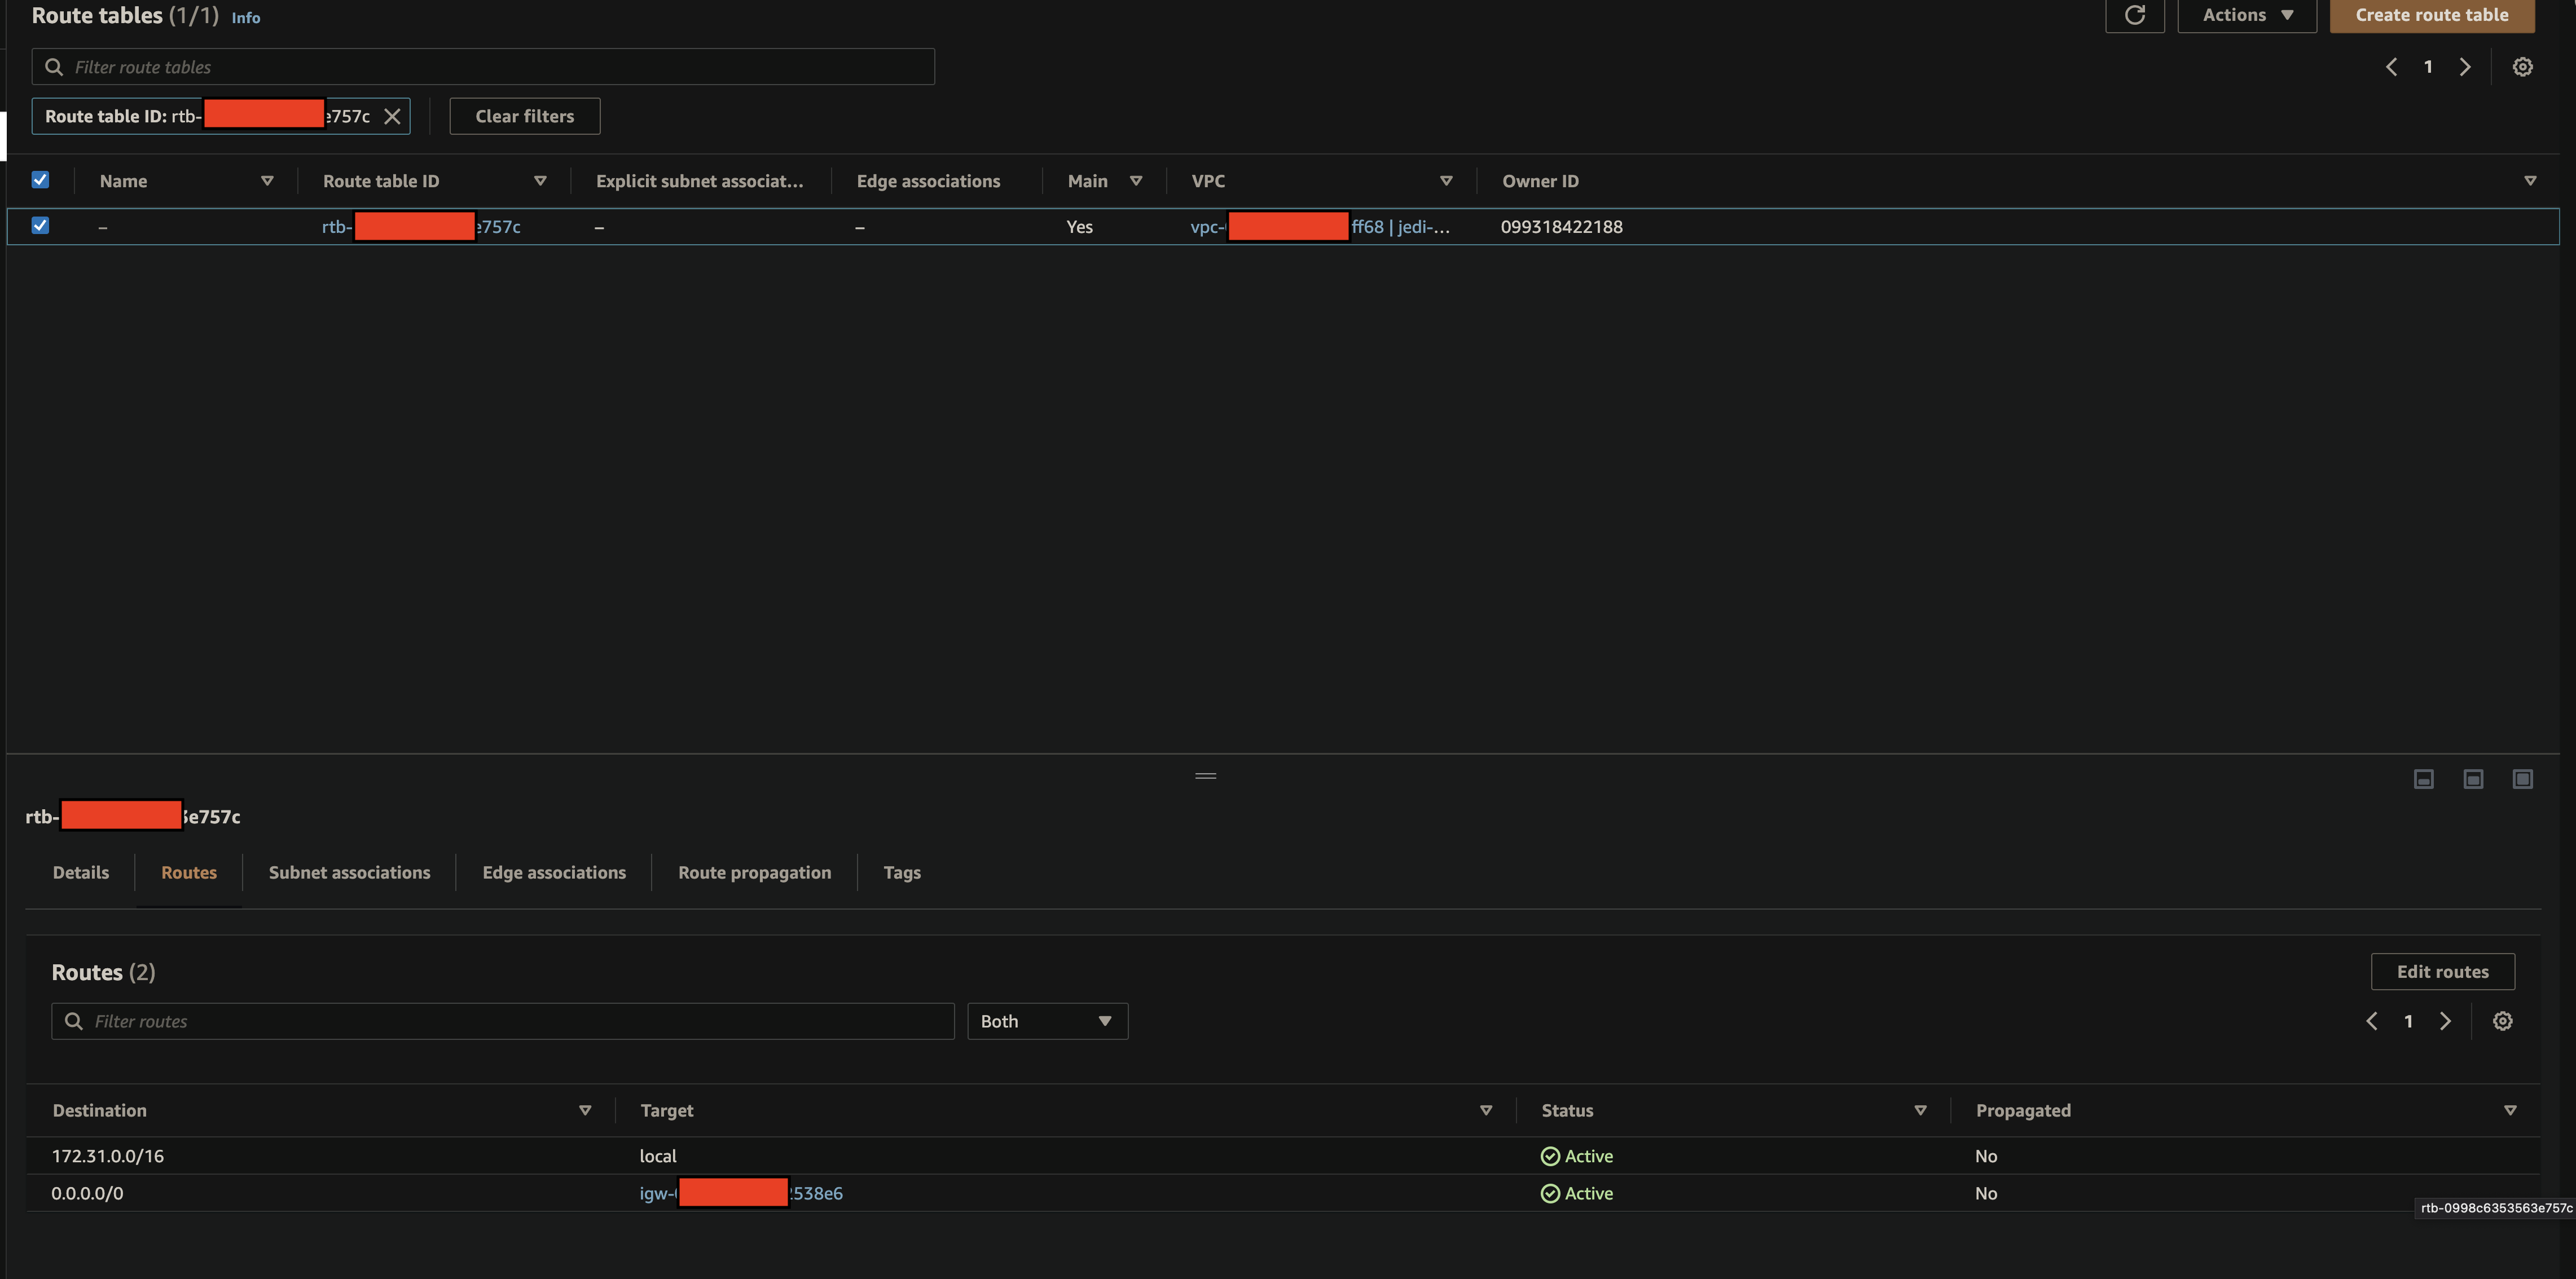Click the Active status icon for 0.0.0.0/0
The image size is (2576, 1279).
point(1550,1193)
